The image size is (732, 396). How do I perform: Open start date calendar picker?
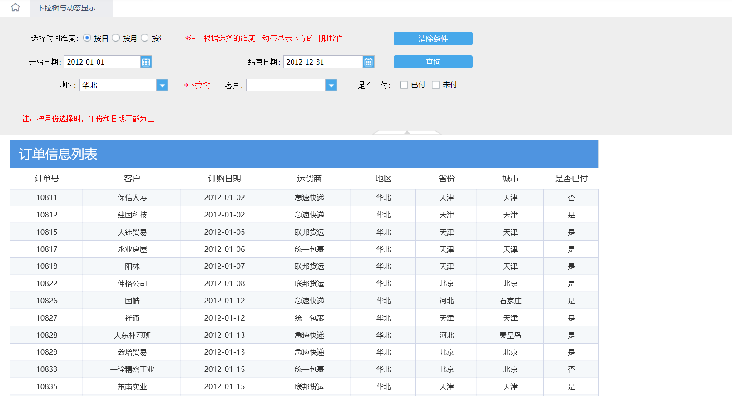point(146,62)
